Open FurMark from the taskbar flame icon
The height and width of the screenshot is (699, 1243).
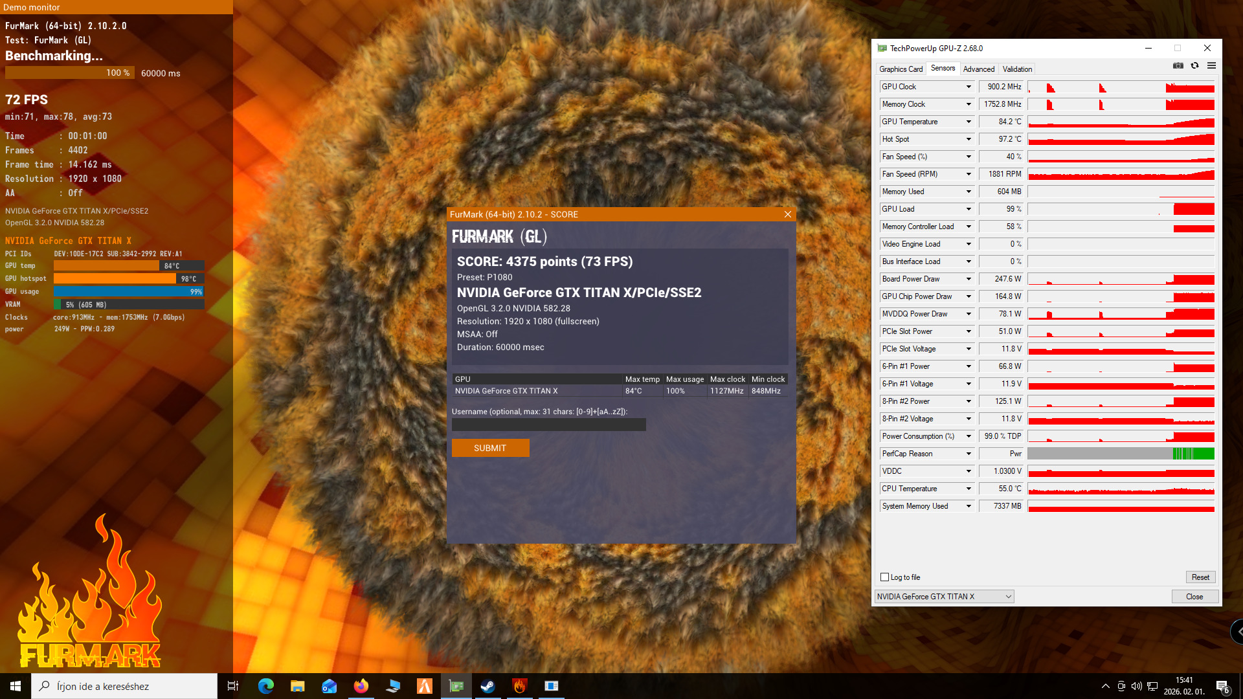click(x=520, y=686)
